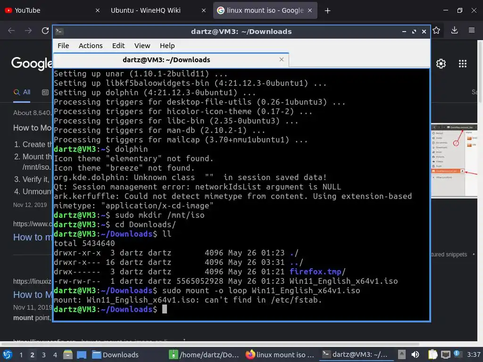Minimize the terminal window

404,32
